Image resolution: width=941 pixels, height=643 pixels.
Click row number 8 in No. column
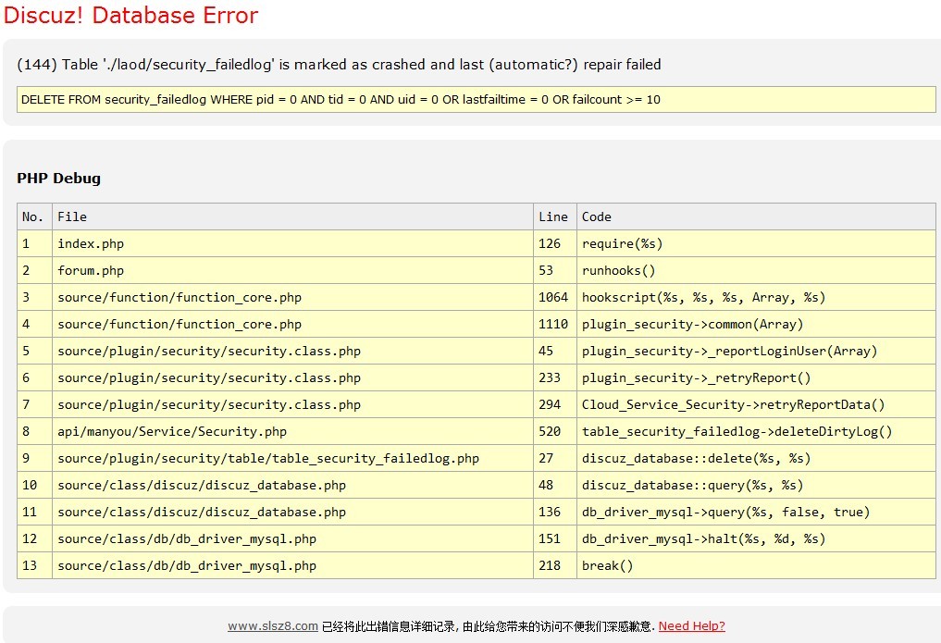[35, 431]
